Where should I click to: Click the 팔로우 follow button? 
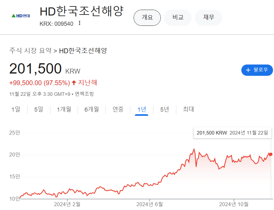click(x=257, y=70)
